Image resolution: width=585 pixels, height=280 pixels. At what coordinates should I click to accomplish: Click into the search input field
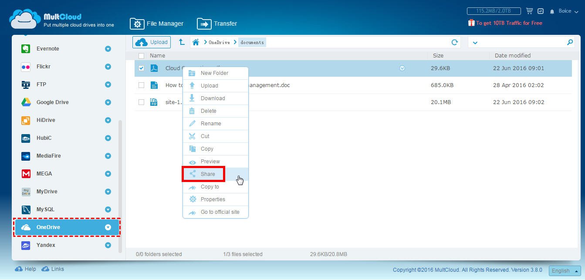point(522,42)
